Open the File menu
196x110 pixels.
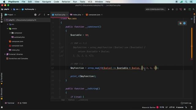click(23, 2)
